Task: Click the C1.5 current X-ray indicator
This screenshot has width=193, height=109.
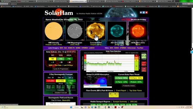Action: [144, 56]
